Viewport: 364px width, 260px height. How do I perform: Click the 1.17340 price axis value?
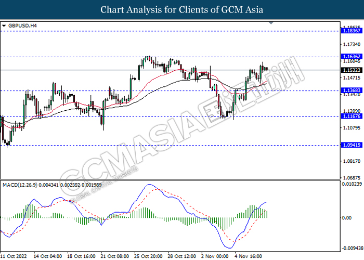pyautogui.click(x=352, y=44)
